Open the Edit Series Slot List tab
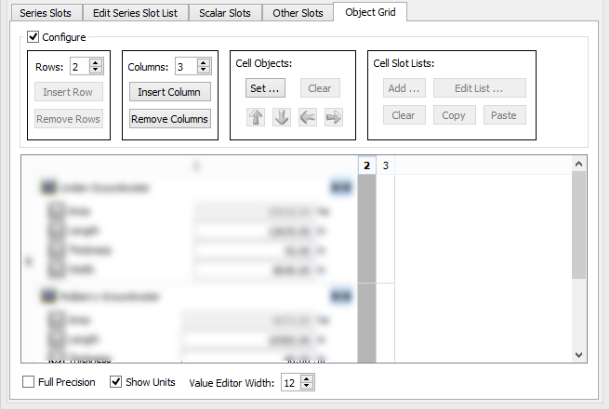 click(135, 13)
